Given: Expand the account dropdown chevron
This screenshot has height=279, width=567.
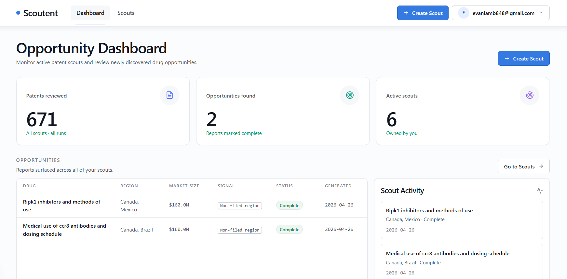Looking at the screenshot, I should pyautogui.click(x=541, y=13).
